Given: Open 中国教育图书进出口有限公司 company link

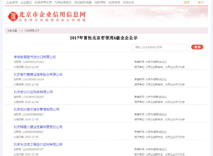Looking at the screenshot, I should (35, 57).
